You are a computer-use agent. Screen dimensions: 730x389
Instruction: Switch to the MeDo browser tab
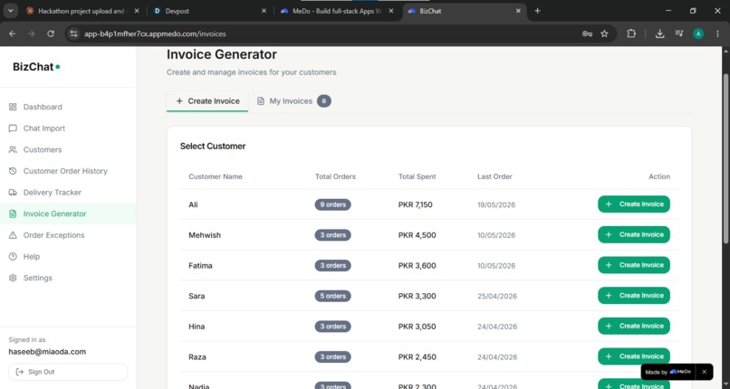pyautogui.click(x=337, y=11)
